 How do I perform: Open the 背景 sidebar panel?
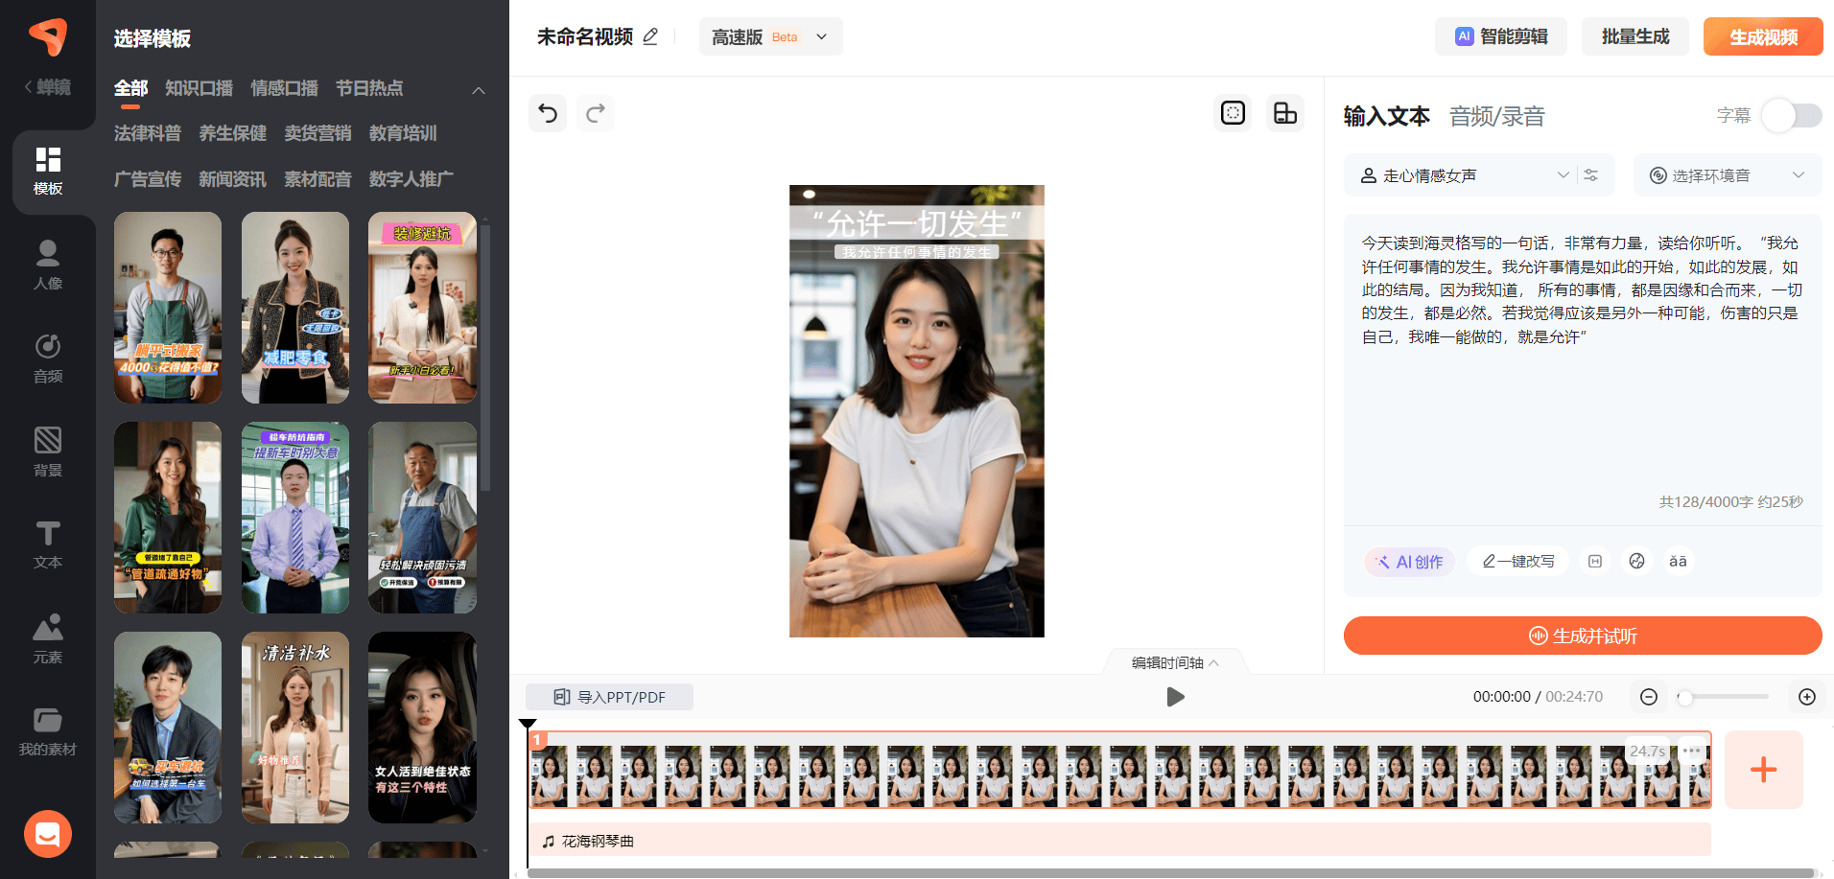click(48, 452)
